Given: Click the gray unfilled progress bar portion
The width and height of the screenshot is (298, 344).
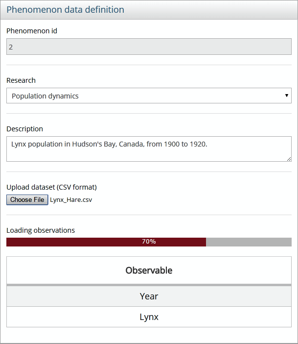Looking at the screenshot, I should tap(249, 242).
